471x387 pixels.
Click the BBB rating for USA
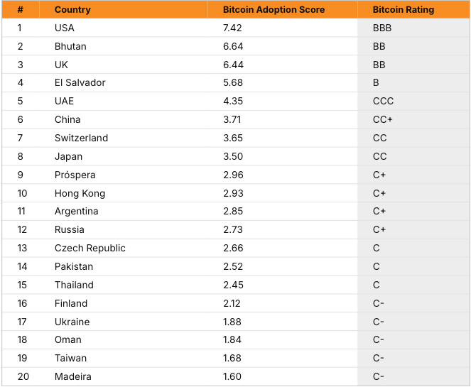[382, 28]
